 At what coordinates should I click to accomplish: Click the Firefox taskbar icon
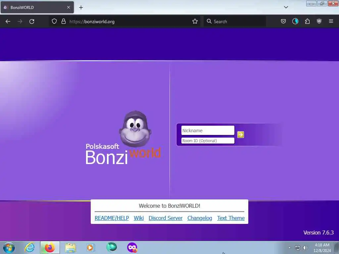tap(50, 247)
